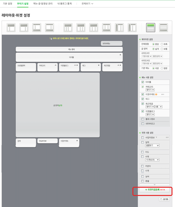Expand the 전체보기 menu

click(87, 3)
